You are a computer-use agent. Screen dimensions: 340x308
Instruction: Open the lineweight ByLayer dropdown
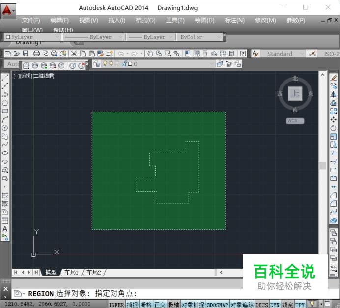point(150,37)
